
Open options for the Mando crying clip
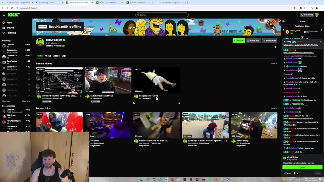click(x=275, y=141)
